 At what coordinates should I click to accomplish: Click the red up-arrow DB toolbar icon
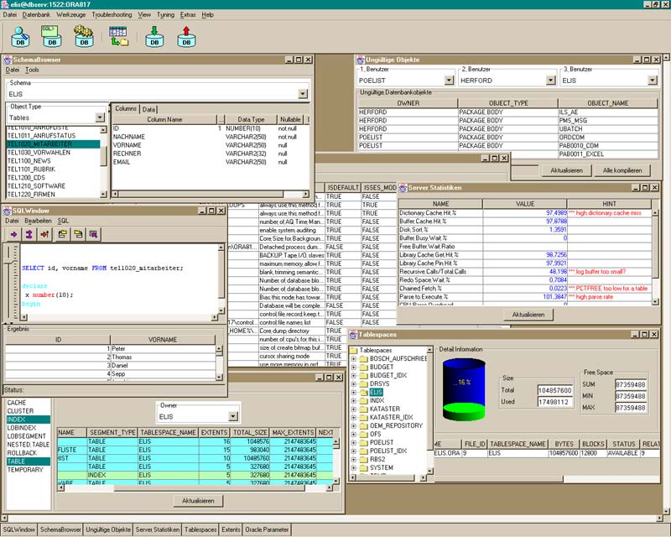coord(186,36)
